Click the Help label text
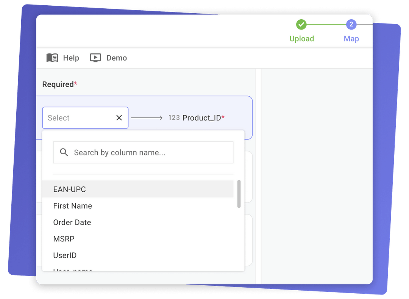 [70, 58]
